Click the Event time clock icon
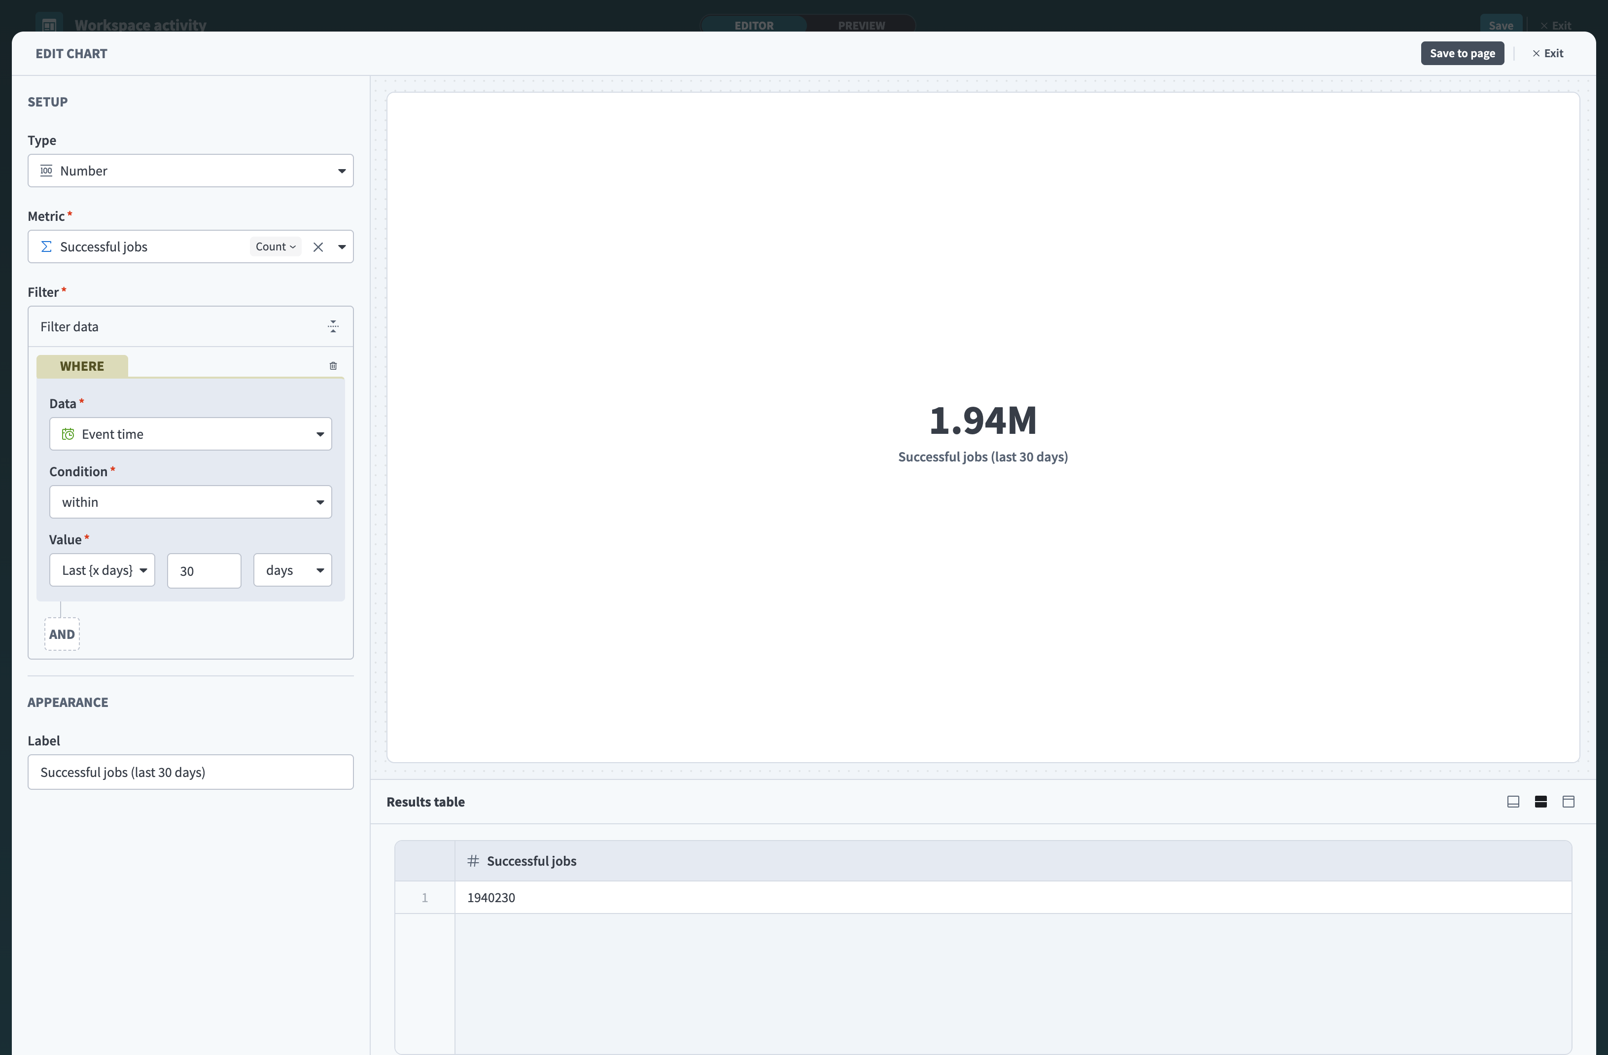 tap(68, 434)
